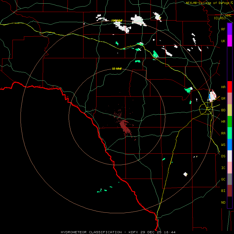Choose the WS blue legend swatch
Viewport: 234px width, 234px height.
[x=230, y=145]
